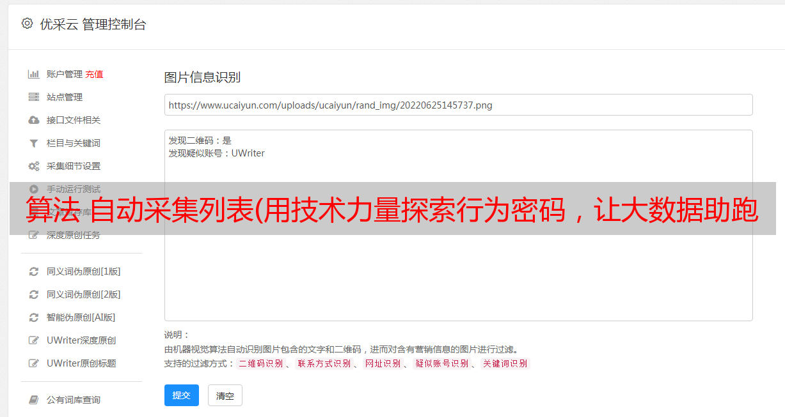Click the cloud upload icon for 接口文件相关
The height and width of the screenshot is (417, 785).
34,120
